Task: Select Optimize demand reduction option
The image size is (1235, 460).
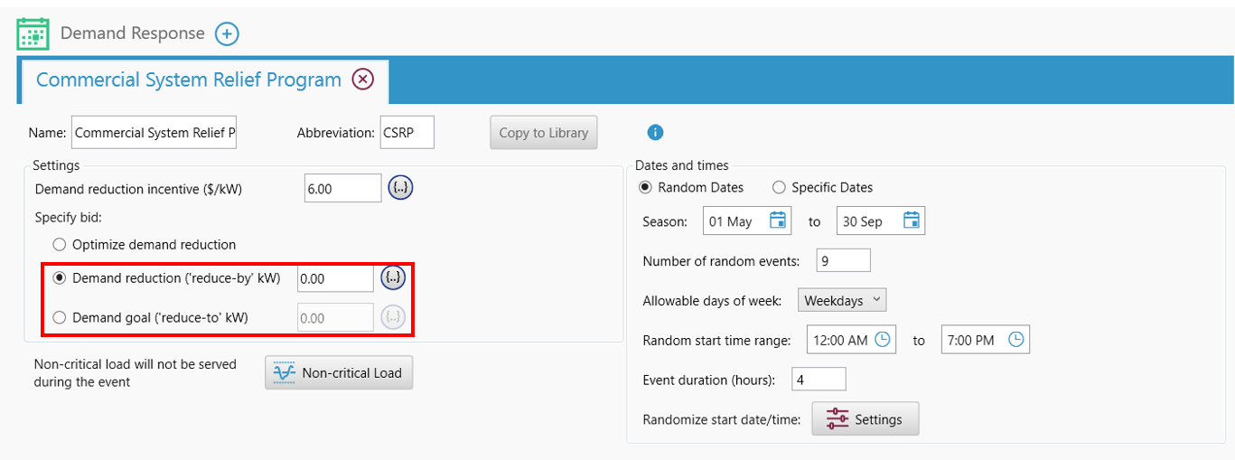Action: point(60,244)
